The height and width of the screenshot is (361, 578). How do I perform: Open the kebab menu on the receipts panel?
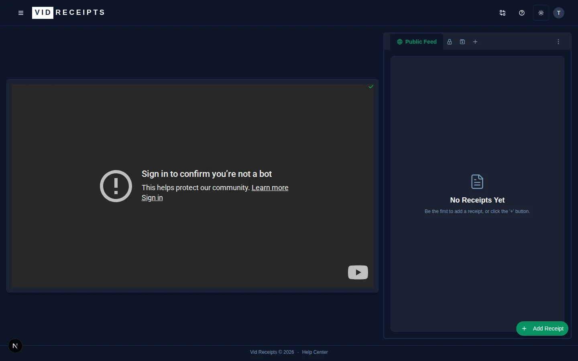click(x=558, y=42)
